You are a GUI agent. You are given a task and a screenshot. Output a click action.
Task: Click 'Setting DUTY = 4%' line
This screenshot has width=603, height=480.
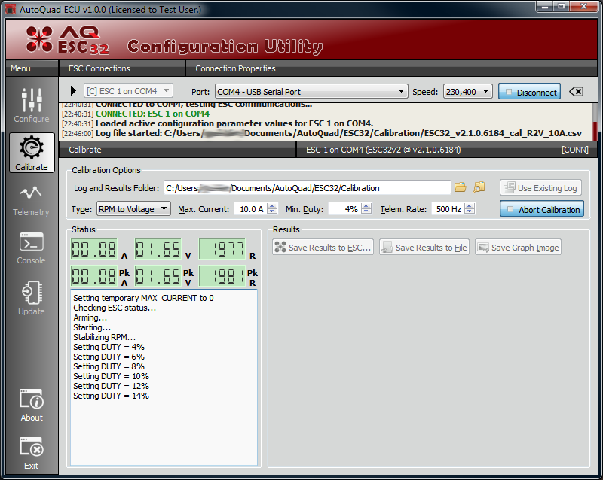(x=109, y=347)
